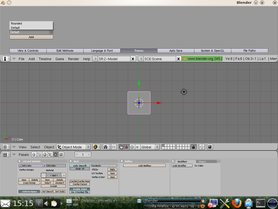Open the Render menu

(74, 59)
